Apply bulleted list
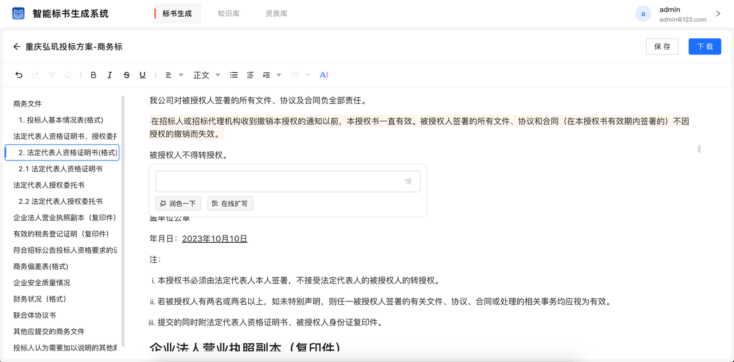 pyautogui.click(x=234, y=75)
